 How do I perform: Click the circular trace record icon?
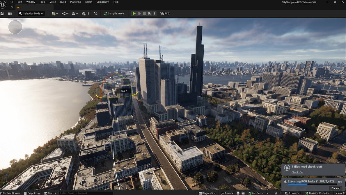click(238, 193)
